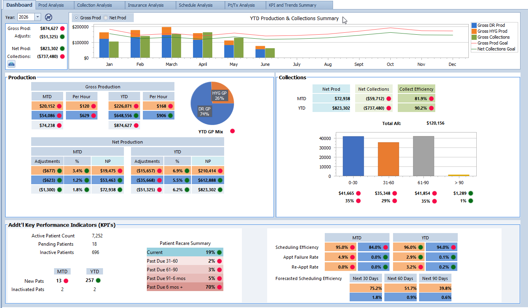Click the green status dot beside Current recare 19%
This screenshot has width=528, height=308.
(219, 252)
